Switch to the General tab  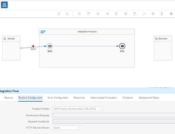tap(8, 98)
